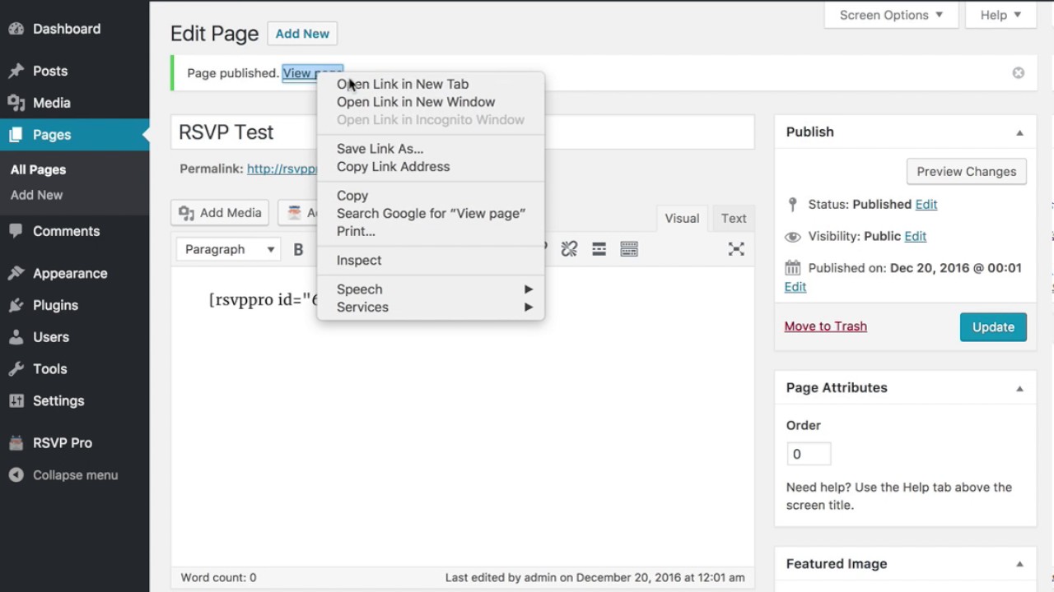Click the blue Update button
The image size is (1054, 592).
tap(993, 327)
